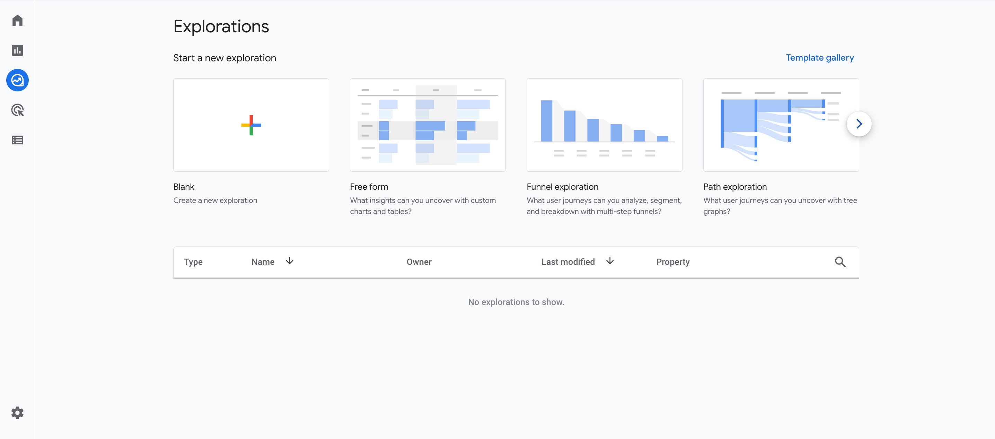Toggle sort arrow next to Last modified
Viewport: 995px width, 439px height.
tap(610, 261)
